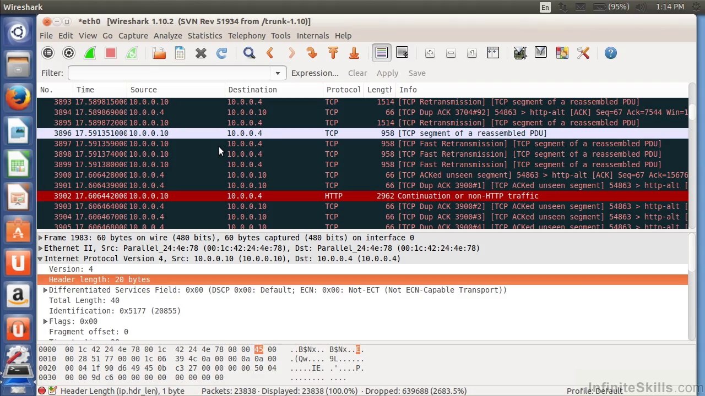Viewport: 705px width, 396px height.
Task: Close this capture file (X icon)
Action: (x=201, y=53)
